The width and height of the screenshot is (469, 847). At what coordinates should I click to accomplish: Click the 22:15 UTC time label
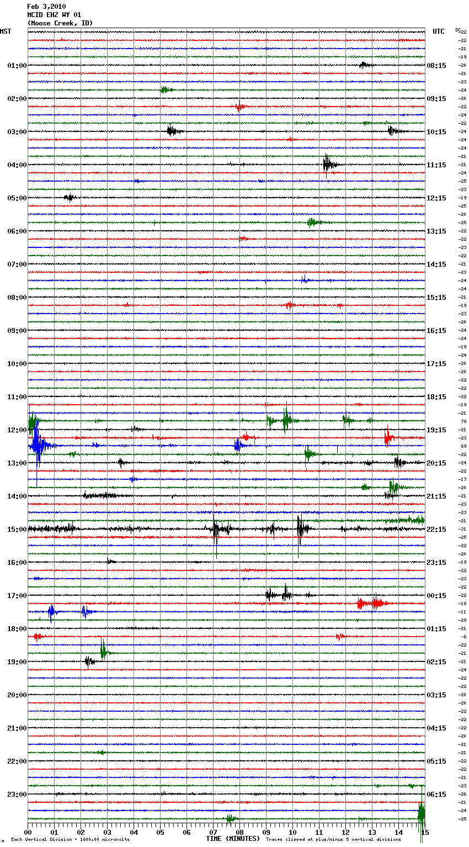pos(436,530)
